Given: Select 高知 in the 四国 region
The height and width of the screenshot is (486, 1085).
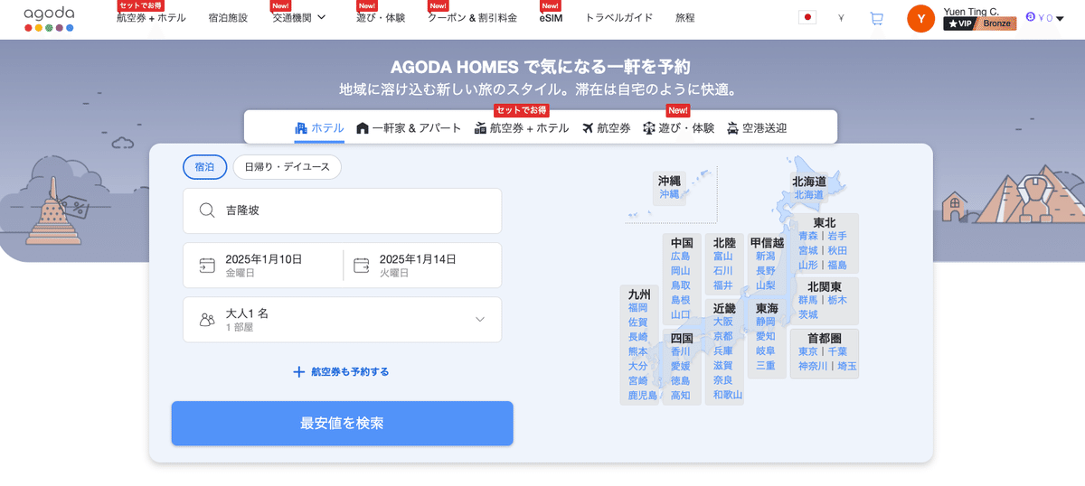Looking at the screenshot, I should point(681,395).
